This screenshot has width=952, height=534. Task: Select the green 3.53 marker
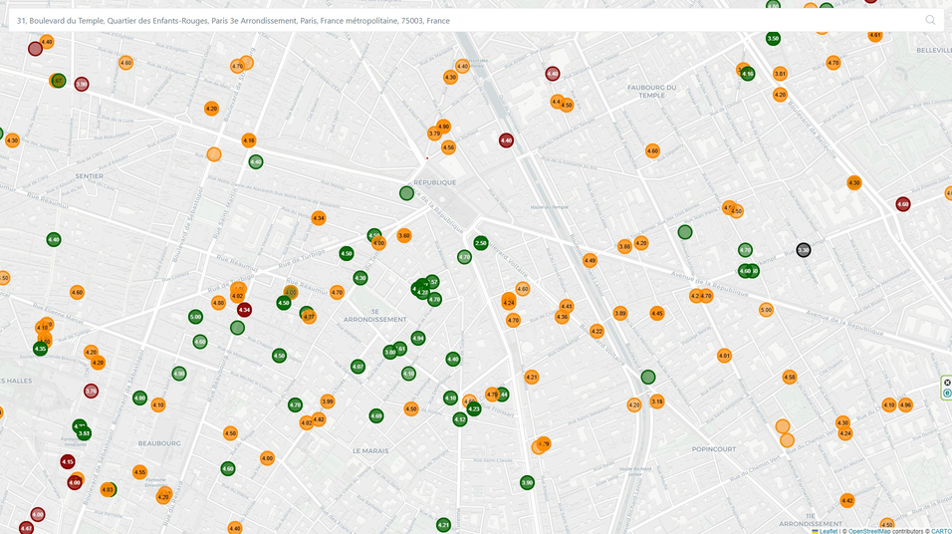click(x=84, y=433)
